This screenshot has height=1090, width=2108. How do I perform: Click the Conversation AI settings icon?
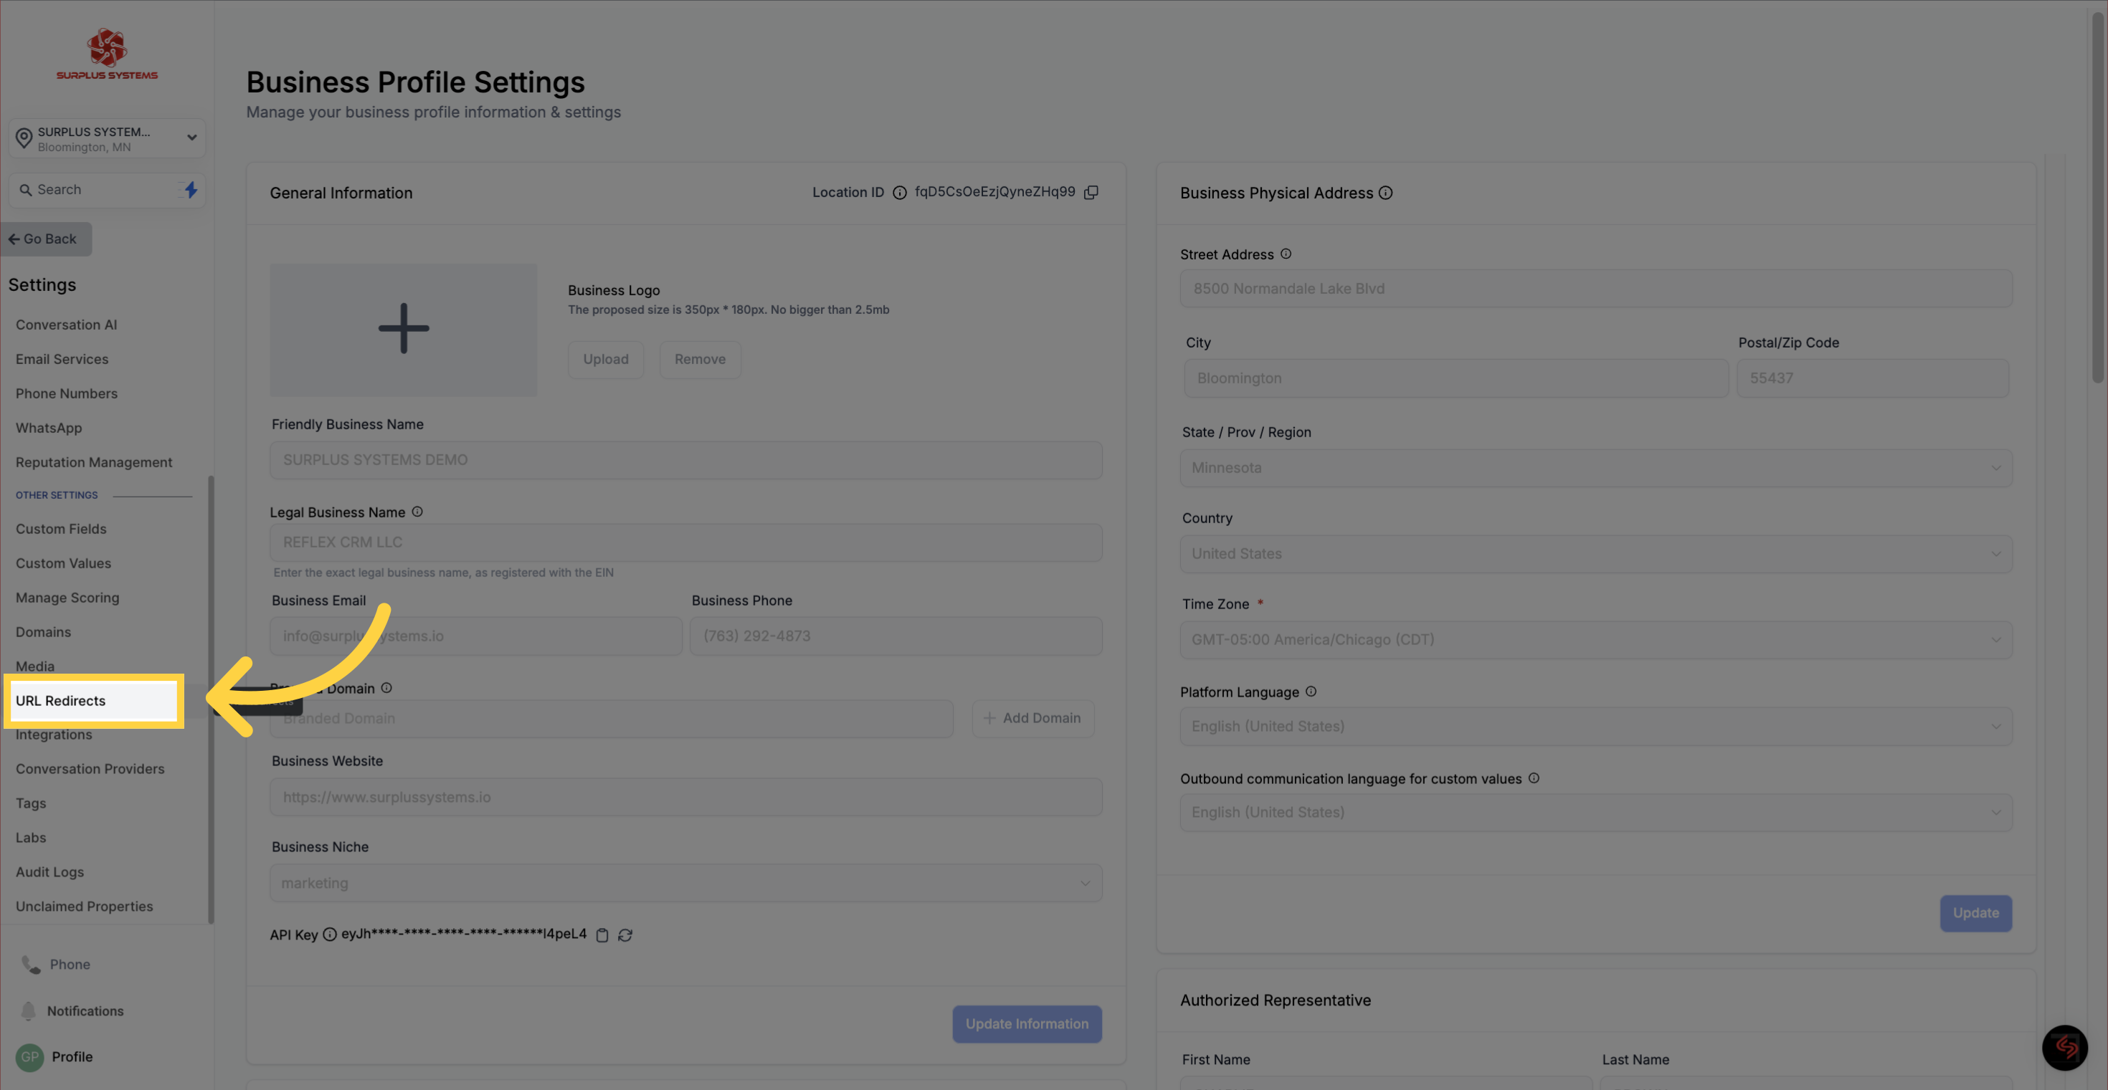65,324
